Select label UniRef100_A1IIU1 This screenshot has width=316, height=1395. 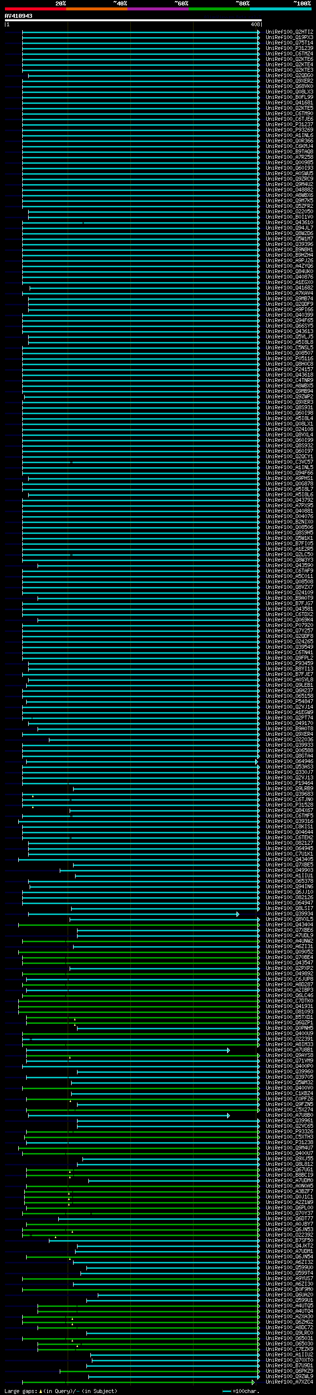click(x=289, y=876)
